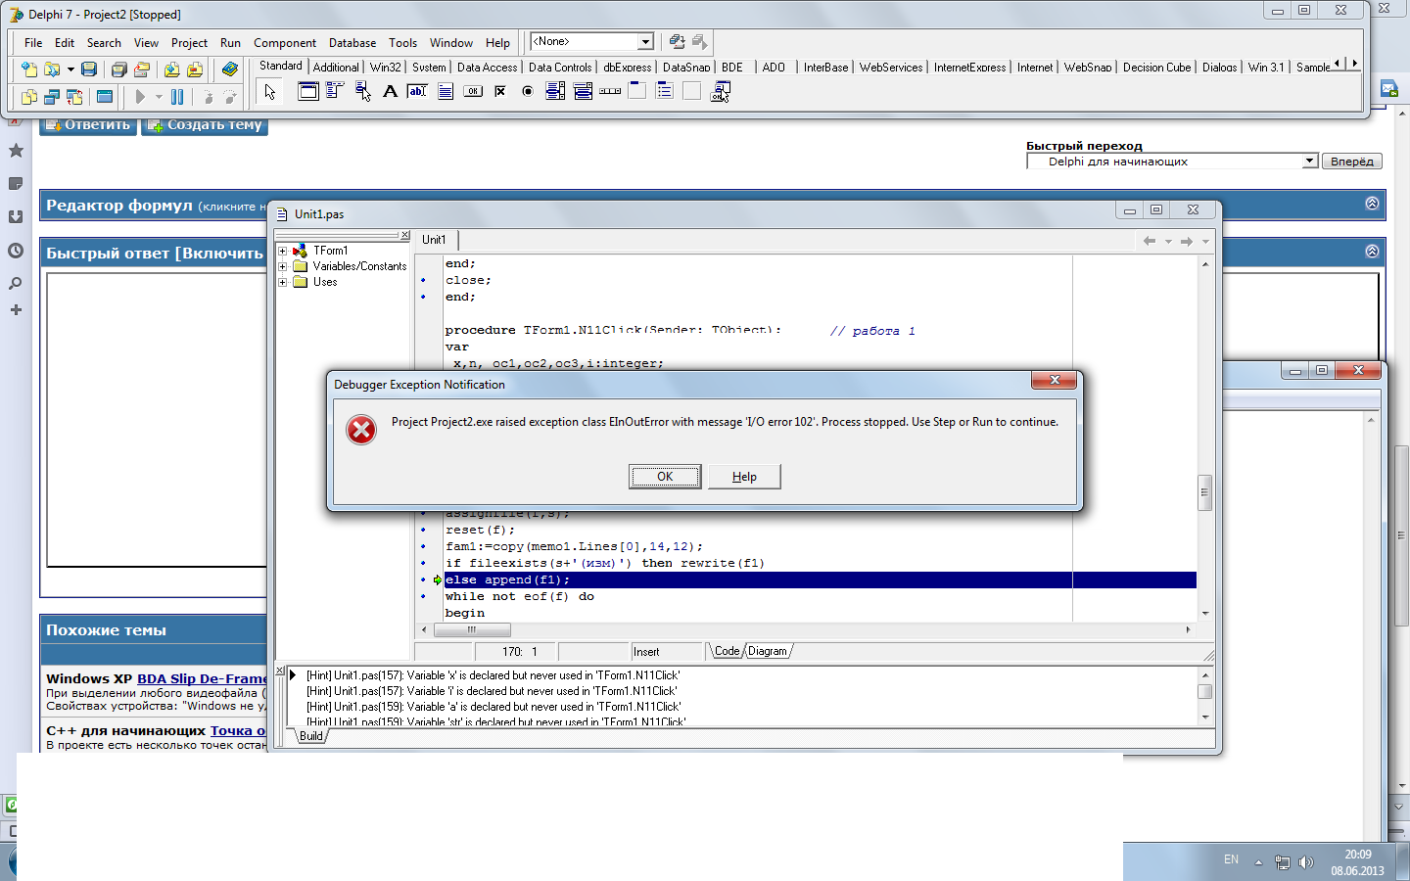
Task: Select the ListBox component icon
Action: coord(555,91)
